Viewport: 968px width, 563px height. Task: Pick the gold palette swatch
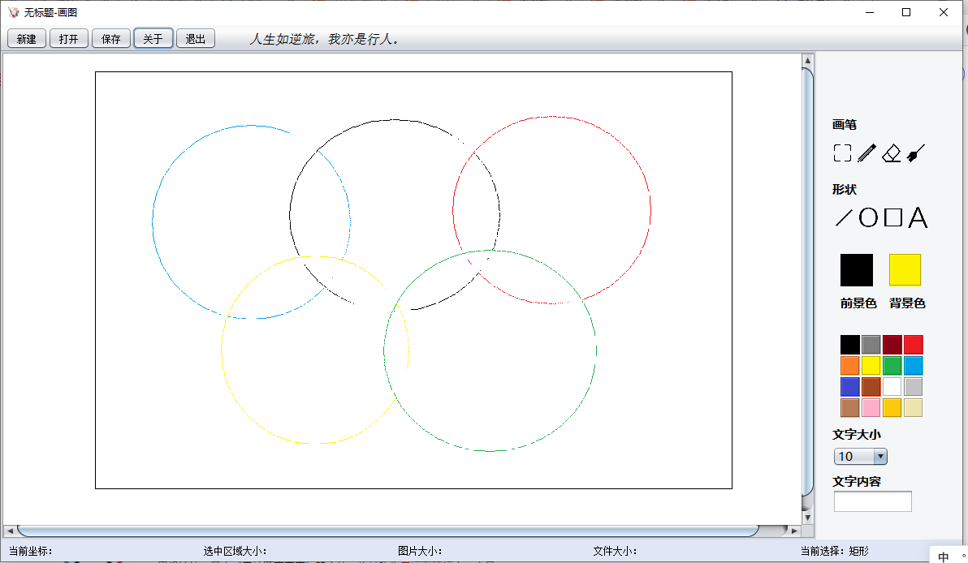892,407
